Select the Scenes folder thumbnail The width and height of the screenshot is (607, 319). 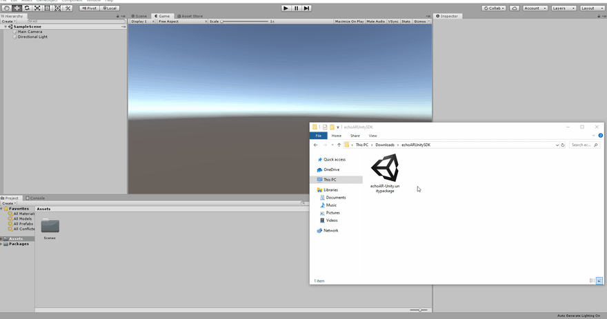point(50,226)
